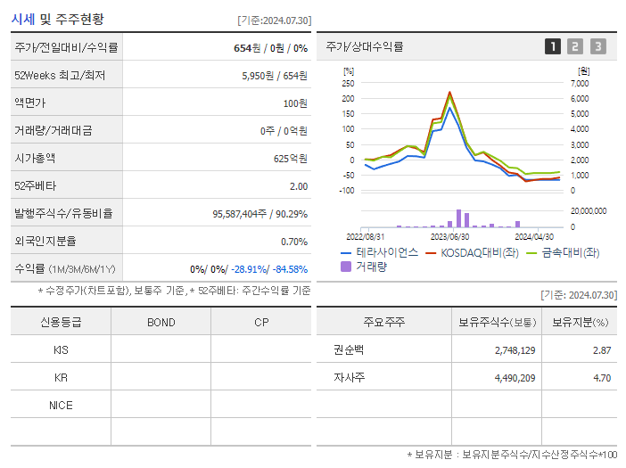
Task: Click the 2024/04/30 x-axis date label
Action: pyautogui.click(x=534, y=237)
